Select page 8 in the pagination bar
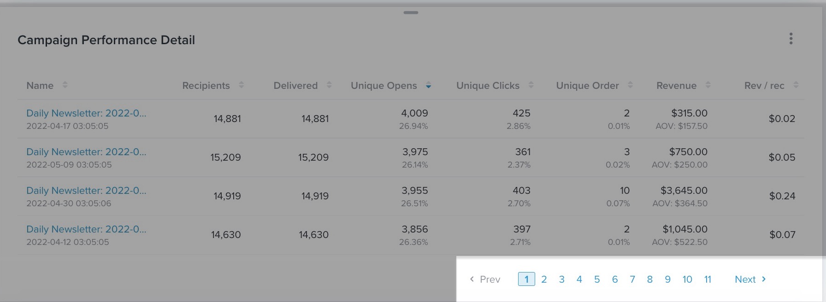826x302 pixels. 650,279
